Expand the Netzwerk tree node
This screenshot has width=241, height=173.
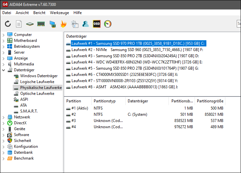tap(3, 117)
